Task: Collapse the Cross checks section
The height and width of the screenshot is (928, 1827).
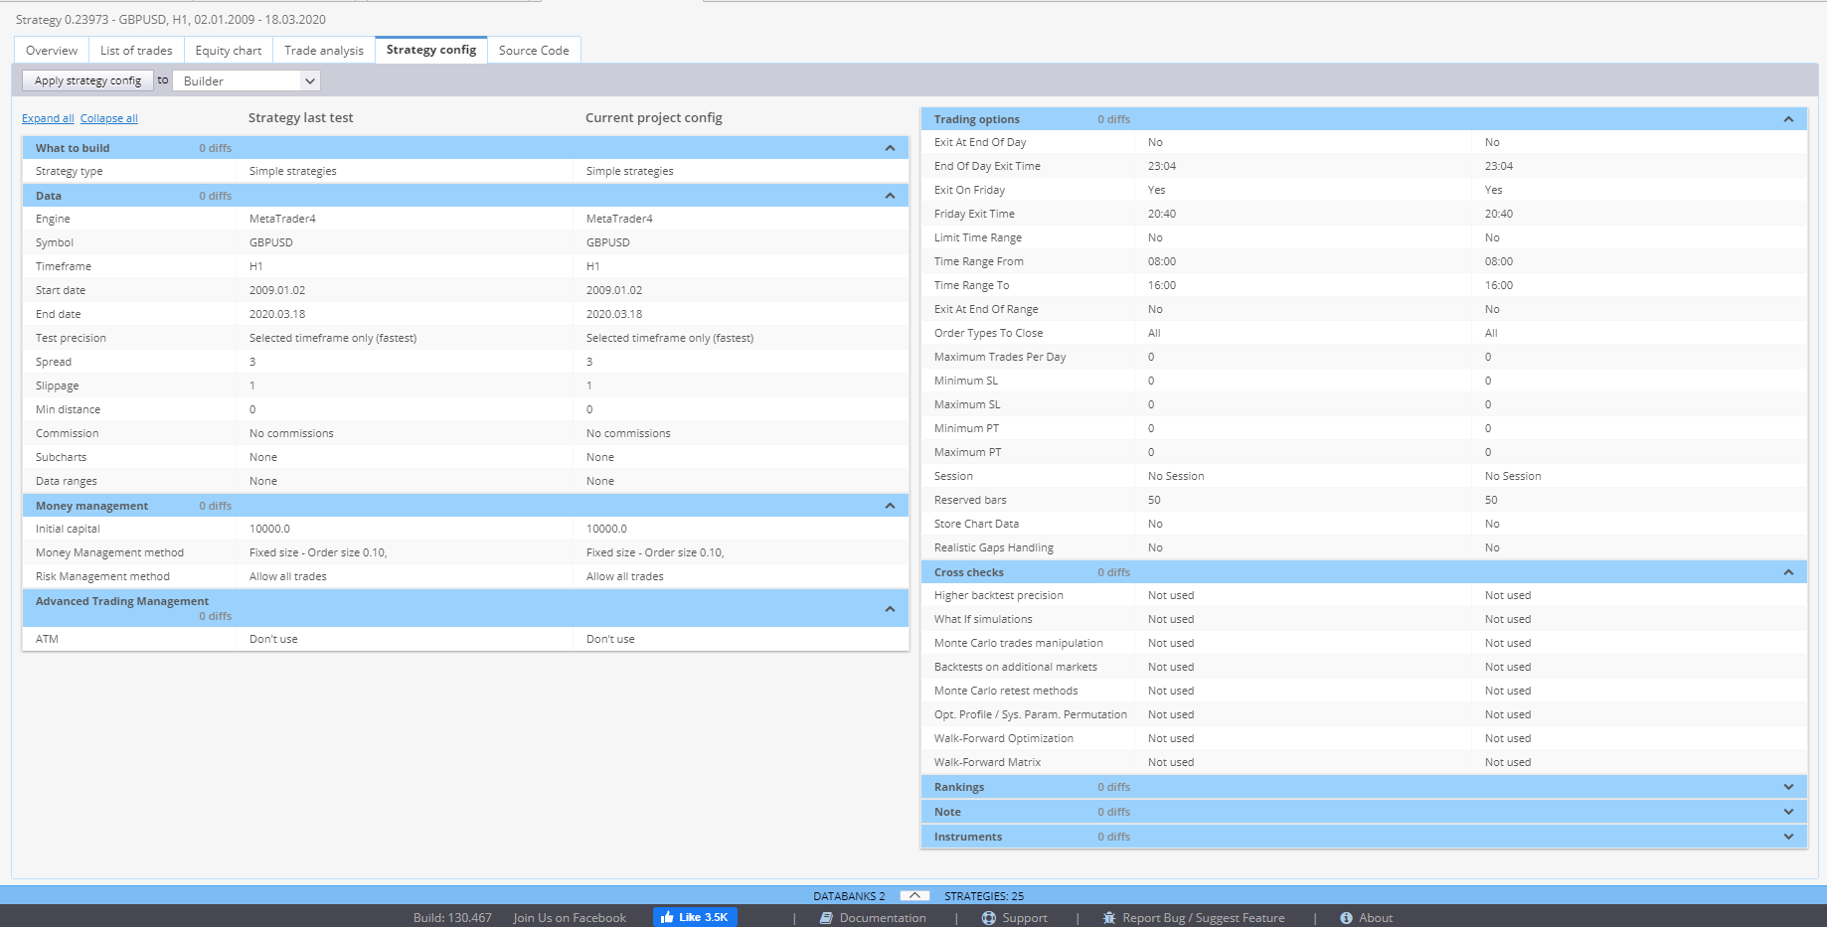Action: pos(1788,572)
